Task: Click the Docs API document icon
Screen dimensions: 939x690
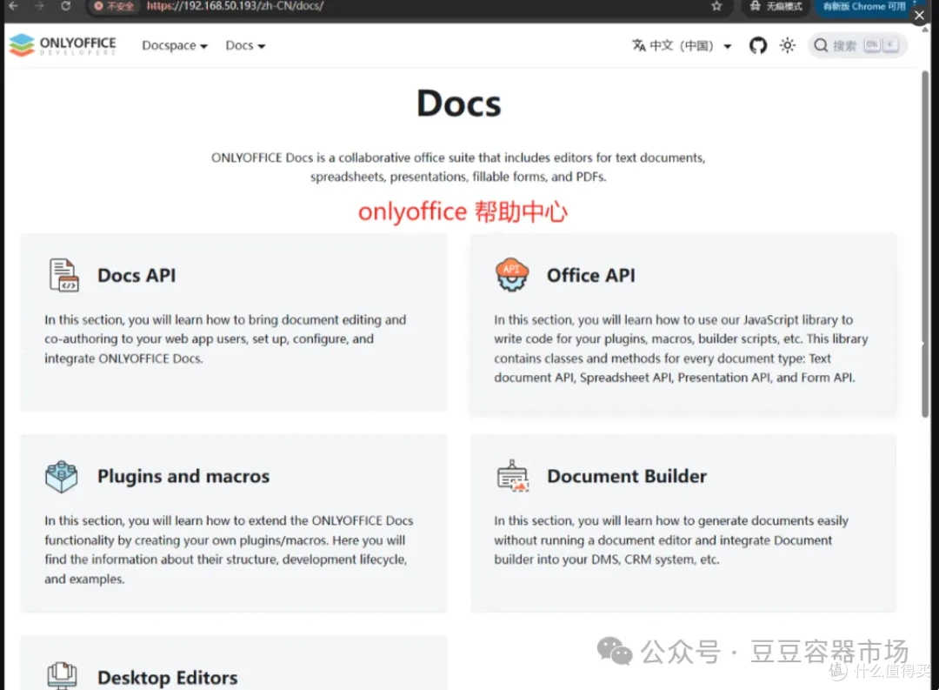Action: 64,275
